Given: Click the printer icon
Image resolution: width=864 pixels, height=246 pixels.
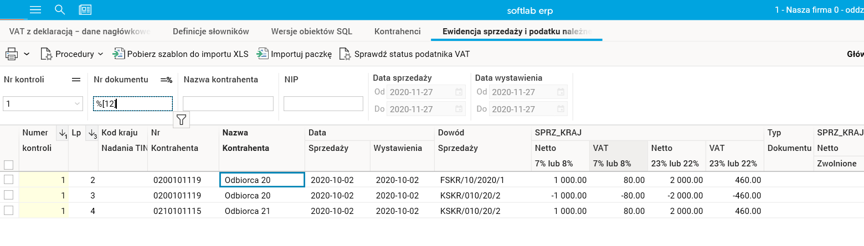Looking at the screenshot, I should click(x=12, y=54).
